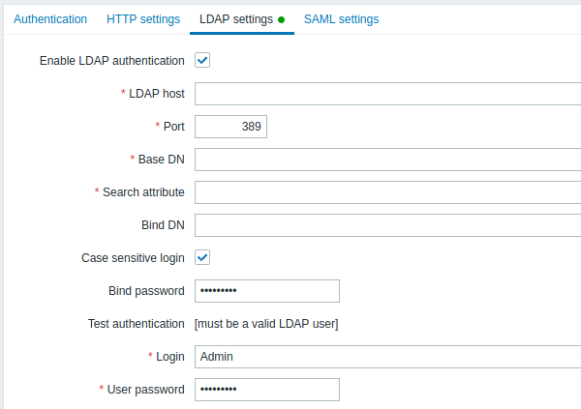Focus the Bind password masked field

(266, 291)
